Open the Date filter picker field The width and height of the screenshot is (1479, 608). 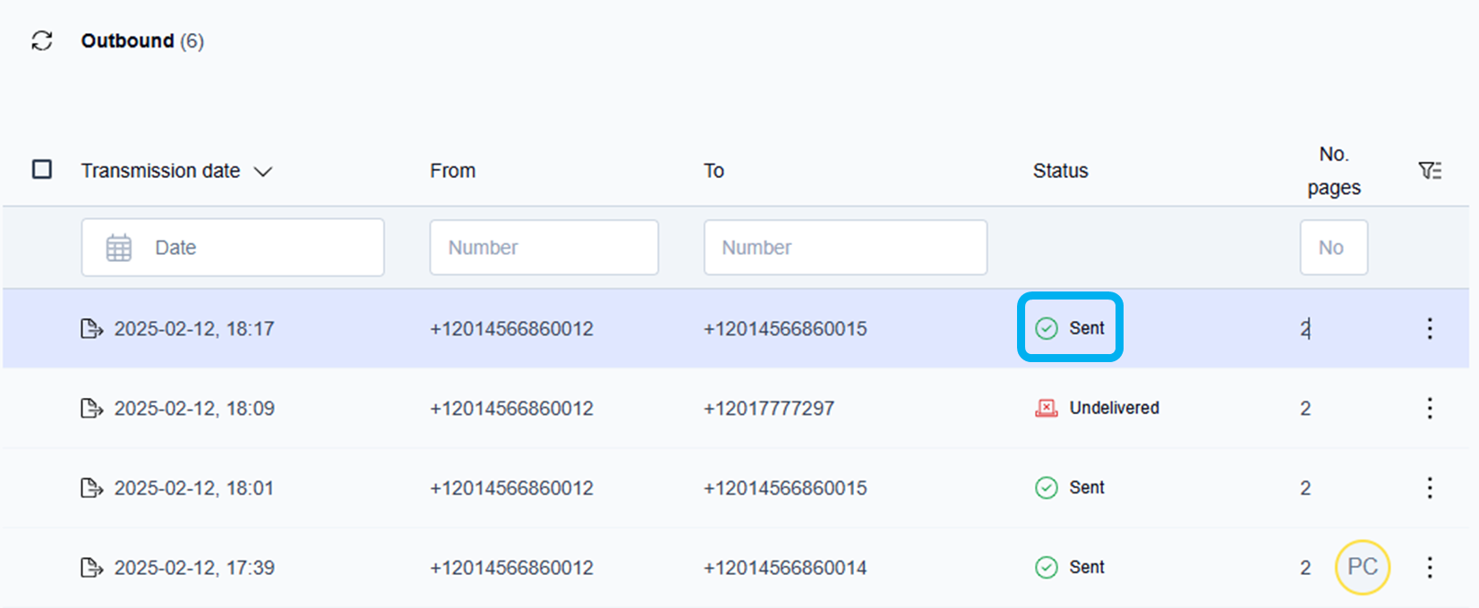click(233, 248)
